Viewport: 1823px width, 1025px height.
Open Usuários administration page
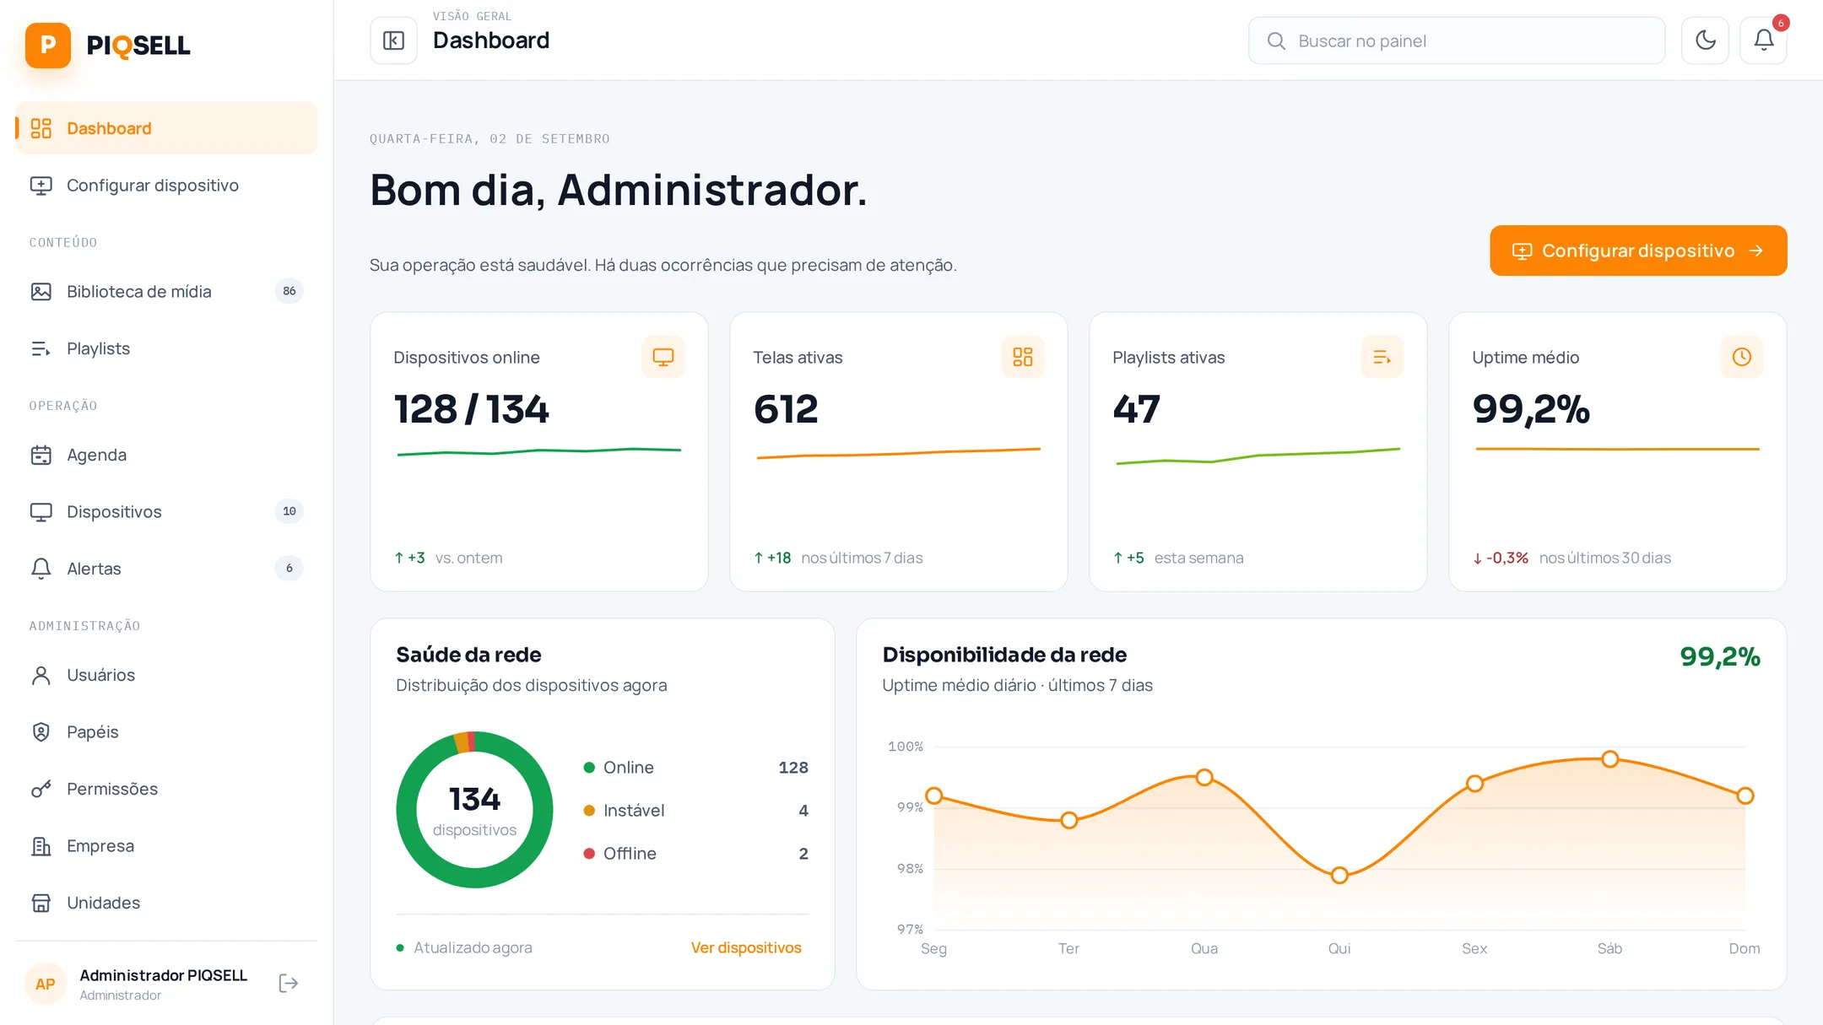pyautogui.click(x=166, y=675)
